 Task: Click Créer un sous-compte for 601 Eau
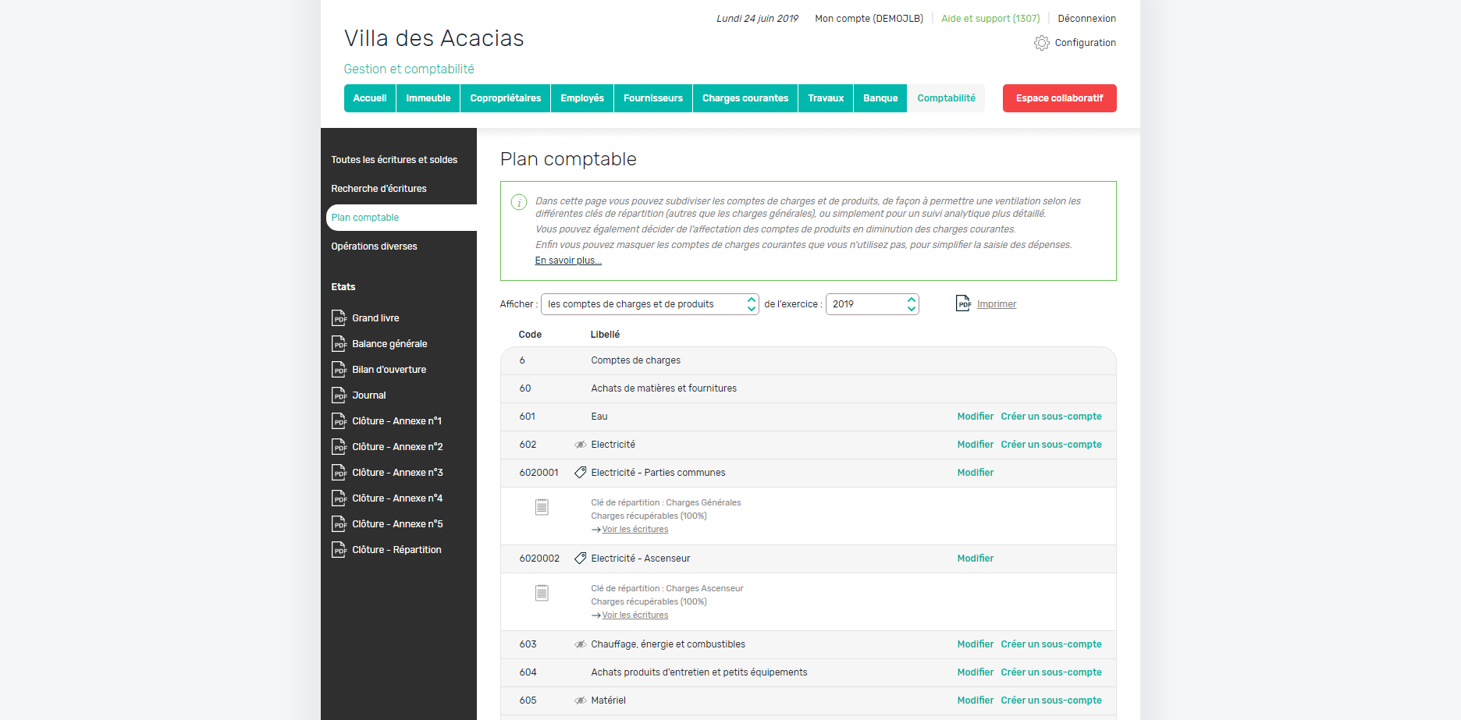point(1050,417)
